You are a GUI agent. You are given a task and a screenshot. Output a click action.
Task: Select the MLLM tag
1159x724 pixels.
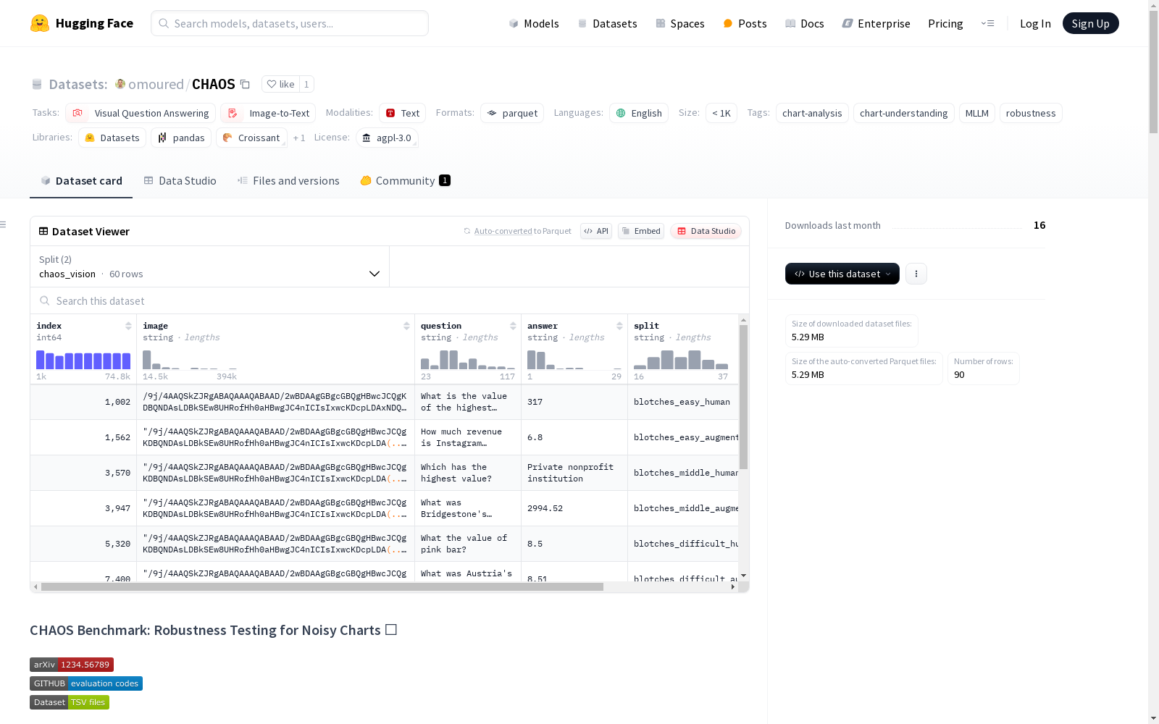(x=977, y=113)
